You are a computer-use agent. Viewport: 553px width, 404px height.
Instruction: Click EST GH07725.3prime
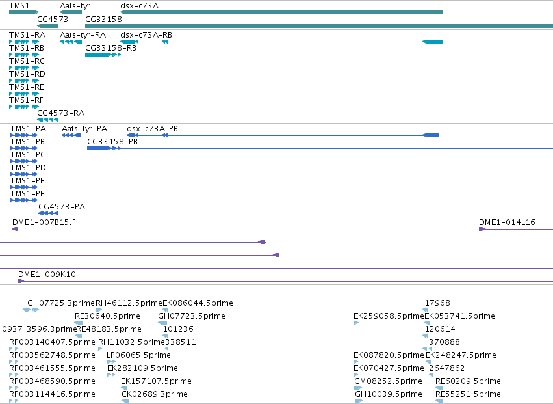61,303
